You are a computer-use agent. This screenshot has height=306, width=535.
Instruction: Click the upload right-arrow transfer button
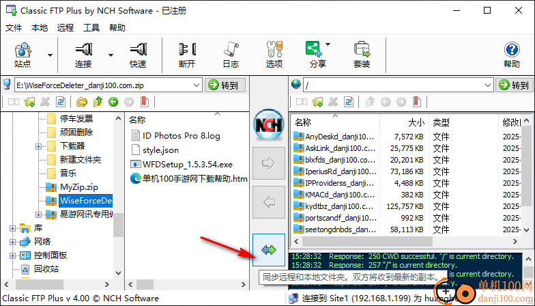click(x=269, y=163)
